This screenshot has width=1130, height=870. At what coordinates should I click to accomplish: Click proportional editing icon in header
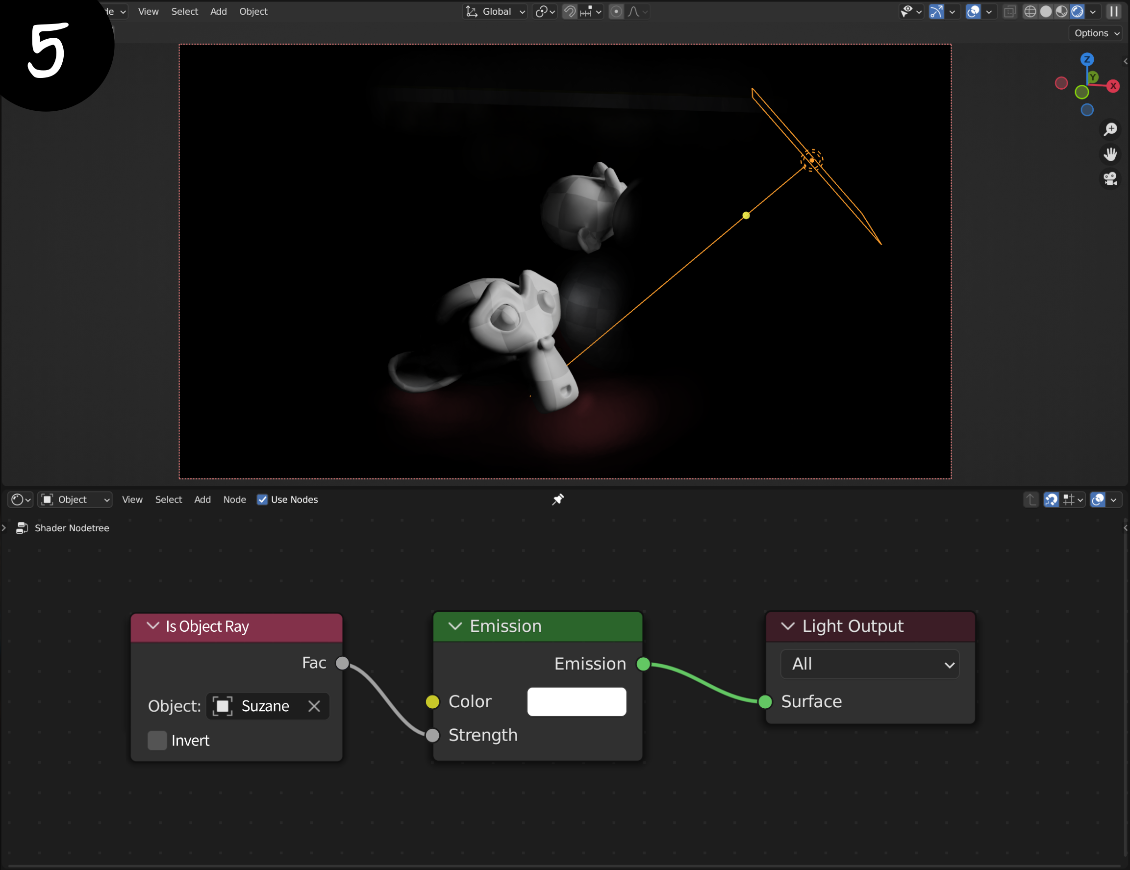[616, 11]
